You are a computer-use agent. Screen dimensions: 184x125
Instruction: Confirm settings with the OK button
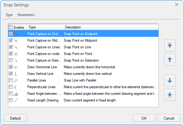144,118
